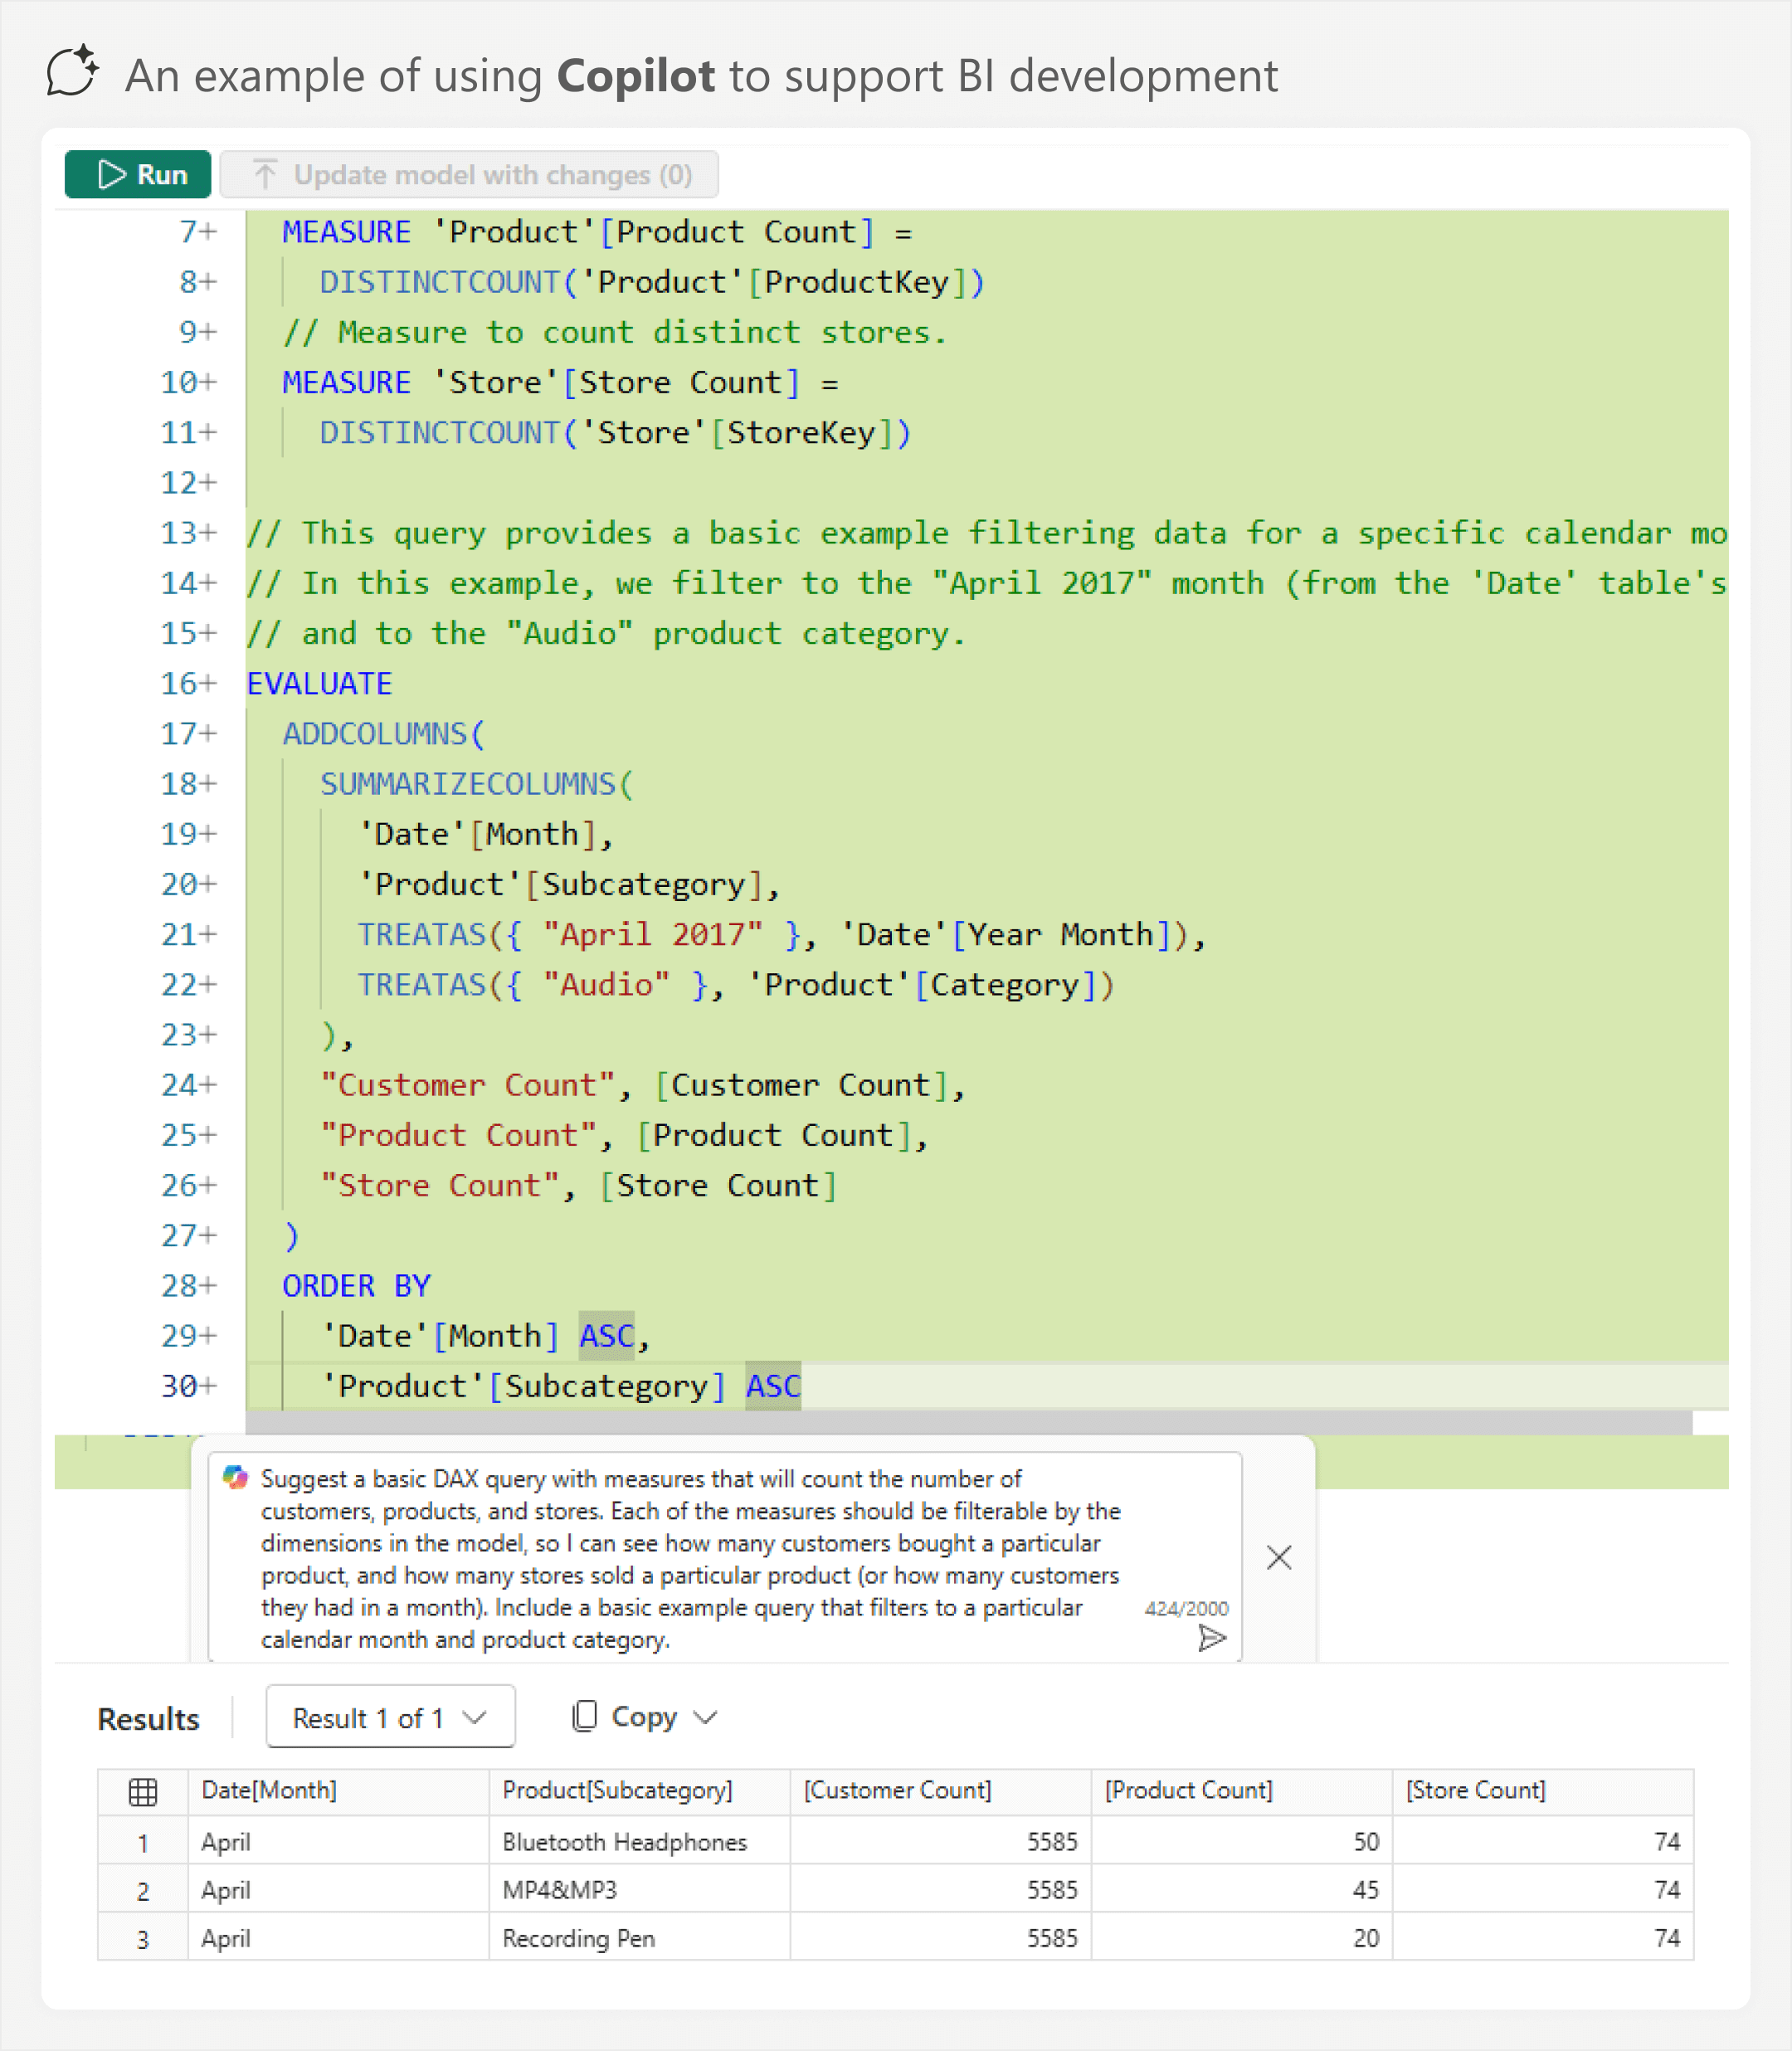
Task: Click the send arrow icon in prompt box
Action: coord(1212,1638)
